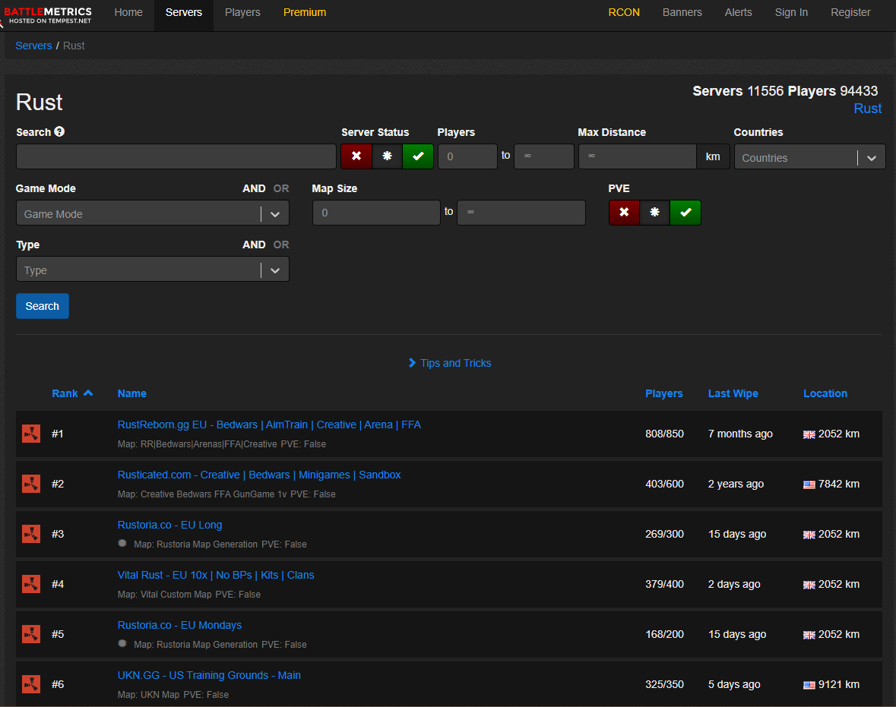896x707 pixels.
Task: Click the Players minimum input field
Action: click(467, 156)
